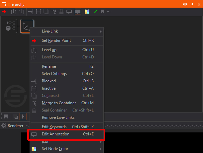Click the Blocked toolbar icon

tap(30, 12)
